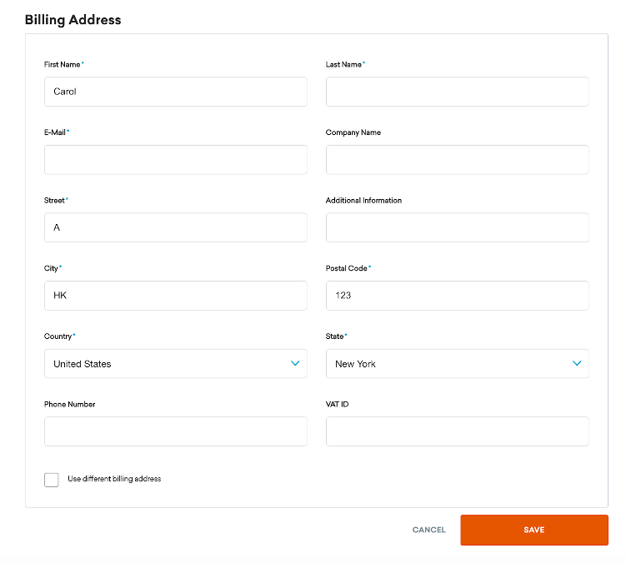The image size is (626, 563).
Task: Select the E-Mail input field
Action: pyautogui.click(x=175, y=160)
